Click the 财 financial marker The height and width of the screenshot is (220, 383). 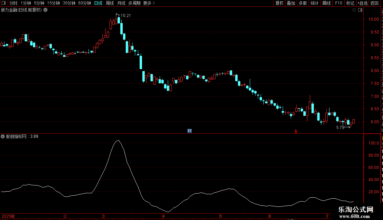click(189, 131)
